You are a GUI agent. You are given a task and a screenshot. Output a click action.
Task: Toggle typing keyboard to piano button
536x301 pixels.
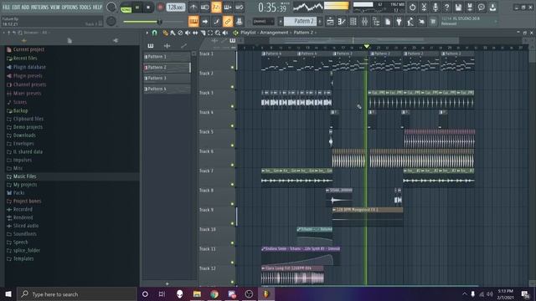(193, 22)
